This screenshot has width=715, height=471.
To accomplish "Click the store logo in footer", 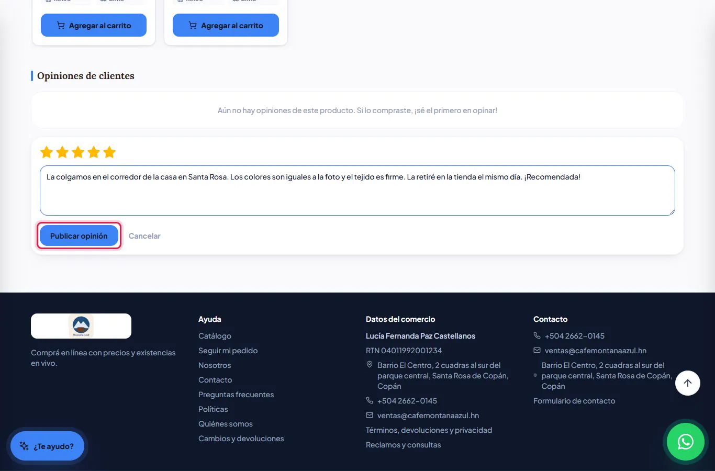I will 81,326.
